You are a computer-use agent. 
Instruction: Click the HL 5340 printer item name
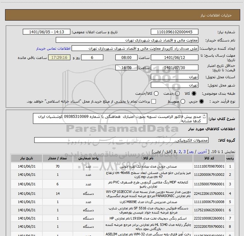148,227
